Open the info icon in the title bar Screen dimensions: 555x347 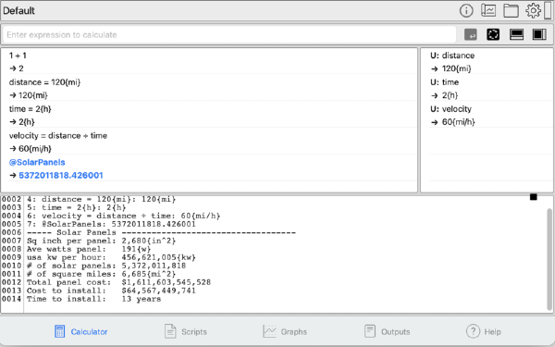click(466, 10)
